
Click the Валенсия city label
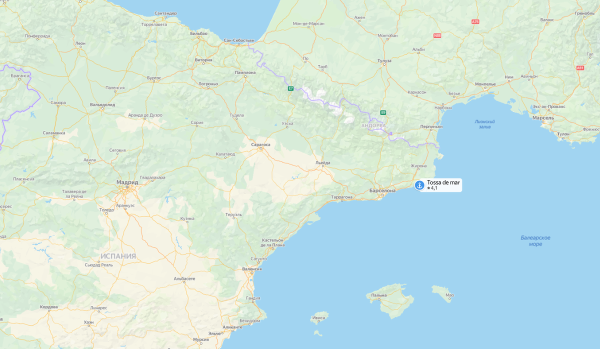point(251,269)
